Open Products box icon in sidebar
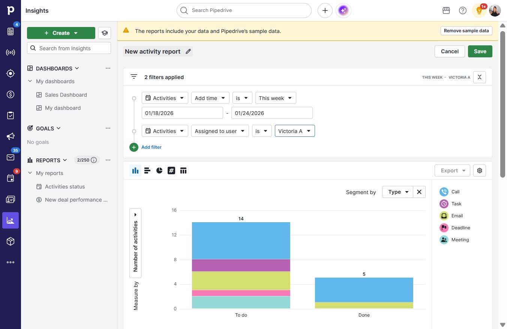The height and width of the screenshot is (329, 507). [x=10, y=241]
